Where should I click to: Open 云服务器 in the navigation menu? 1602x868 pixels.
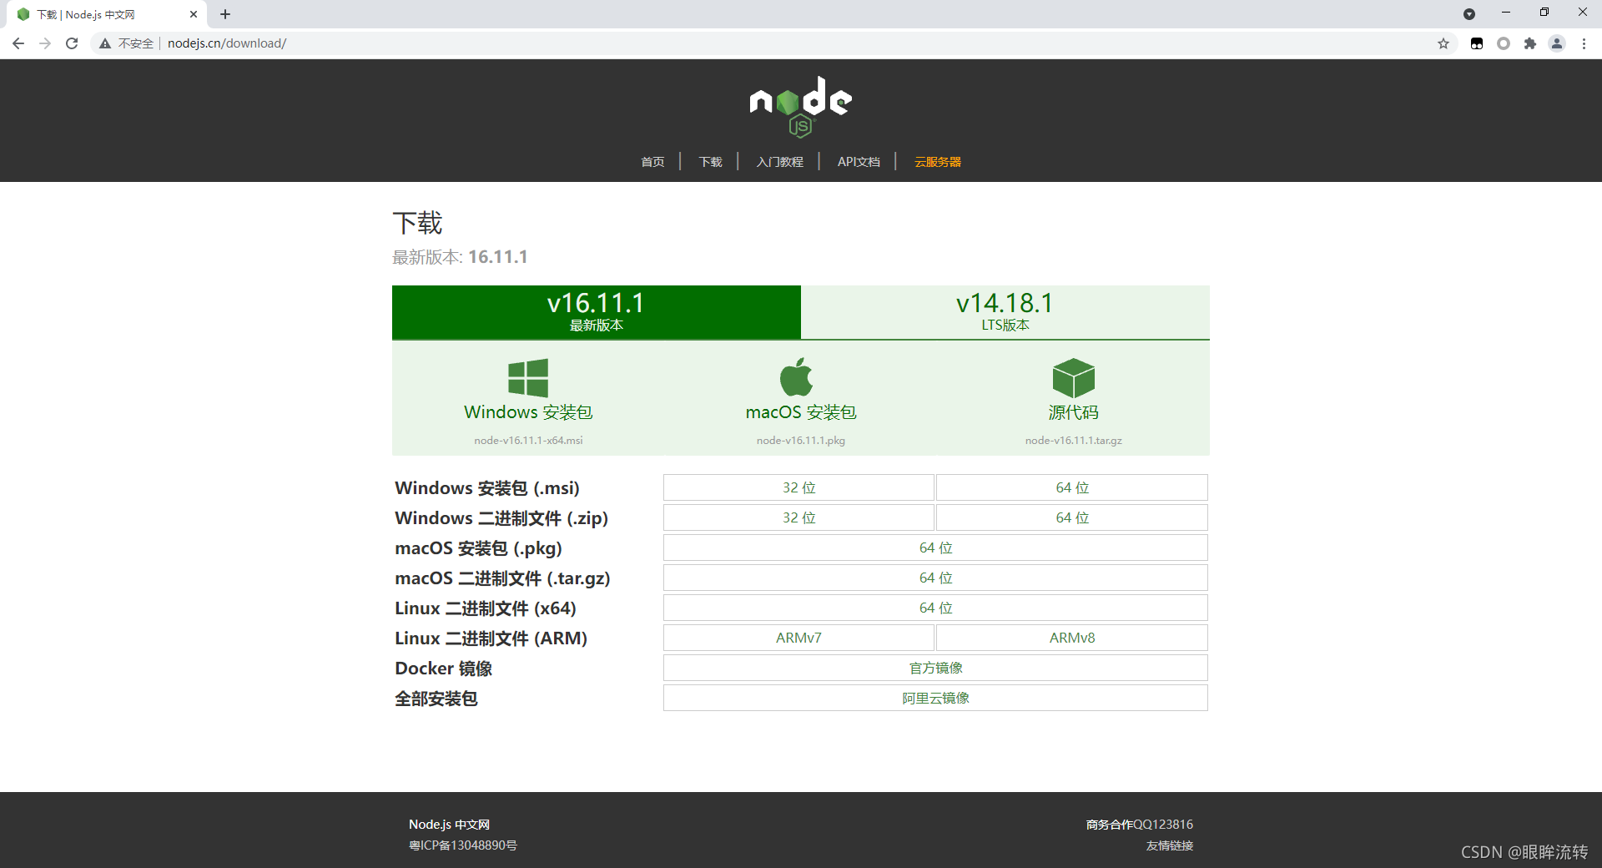[938, 162]
